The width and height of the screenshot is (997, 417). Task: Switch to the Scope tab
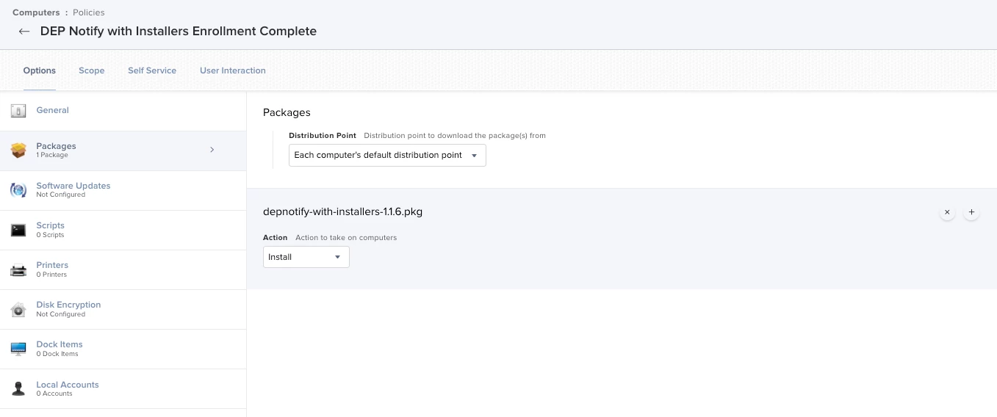92,70
